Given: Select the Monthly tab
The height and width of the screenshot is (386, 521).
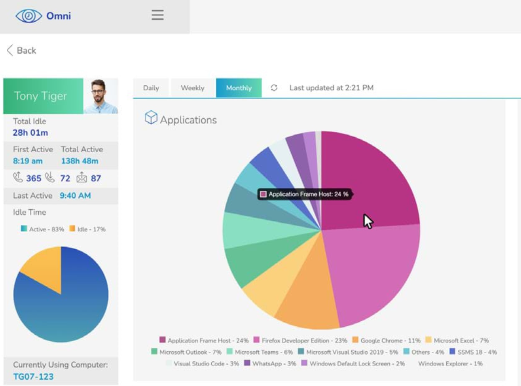Looking at the screenshot, I should click(x=239, y=88).
